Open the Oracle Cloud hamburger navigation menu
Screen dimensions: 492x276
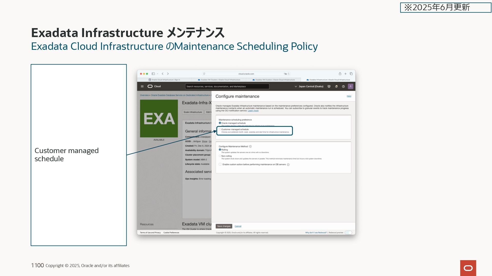[x=142, y=86]
